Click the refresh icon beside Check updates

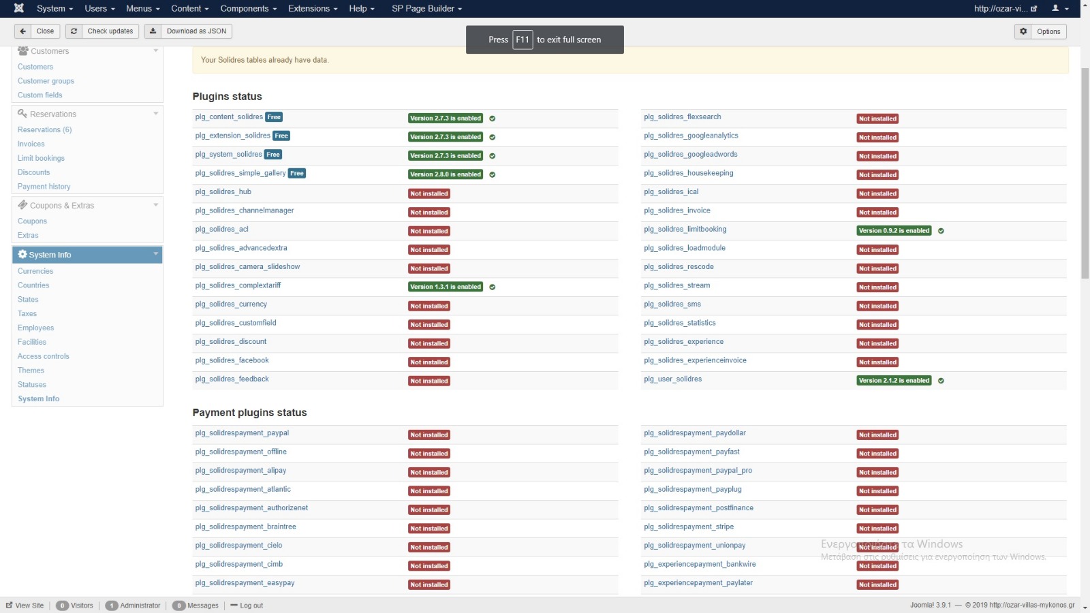(x=74, y=31)
